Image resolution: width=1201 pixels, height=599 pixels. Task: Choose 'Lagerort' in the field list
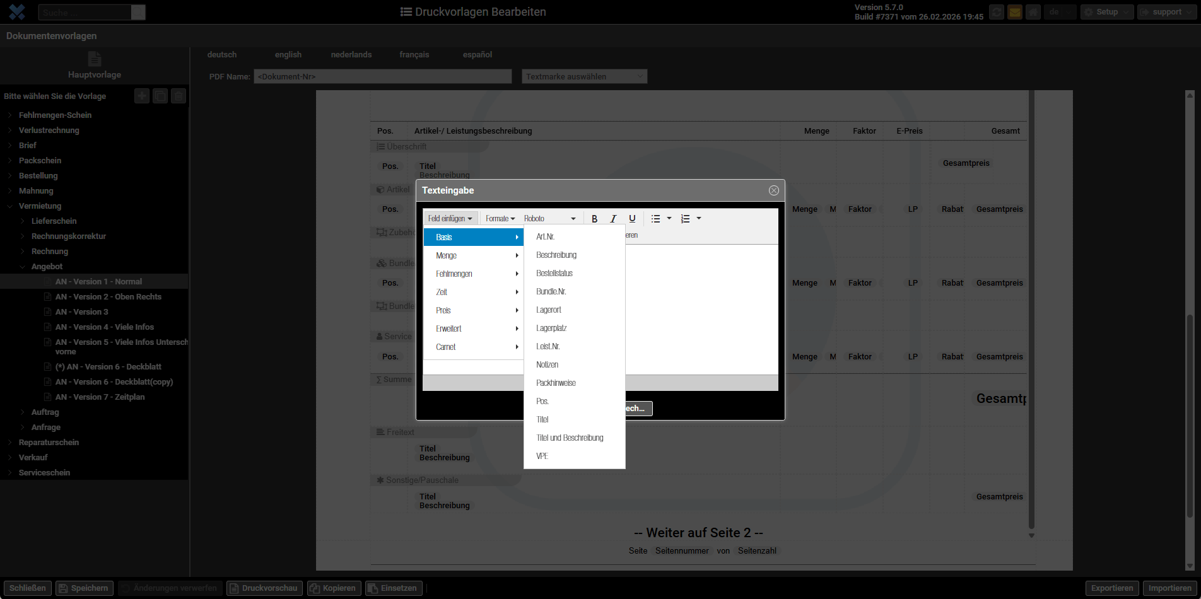click(548, 310)
